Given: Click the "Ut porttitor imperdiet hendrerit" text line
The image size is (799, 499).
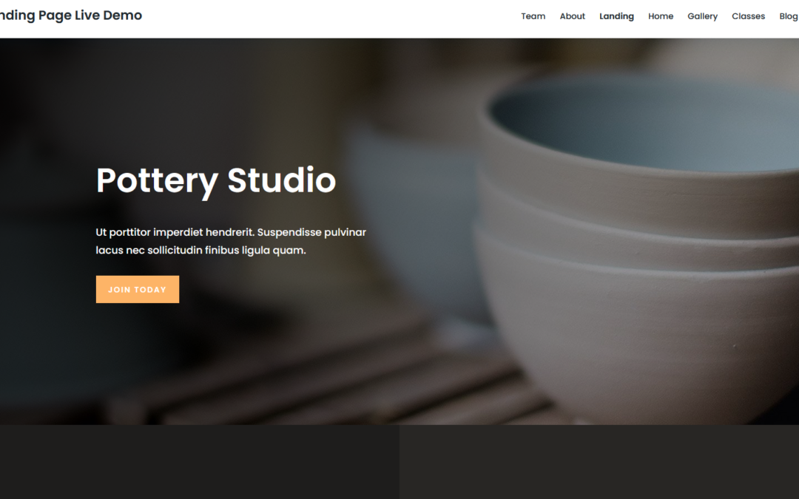Looking at the screenshot, I should coord(231,232).
